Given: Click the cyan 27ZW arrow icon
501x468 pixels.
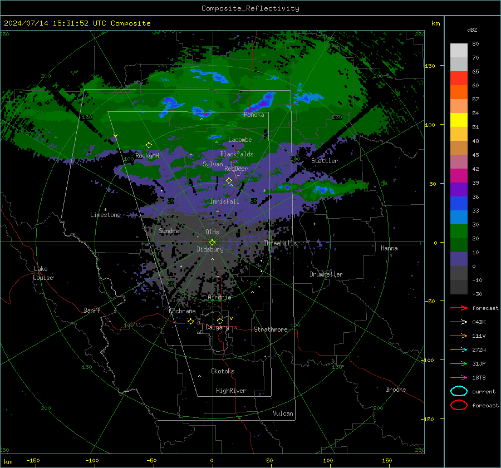Looking at the screenshot, I should tap(459, 350).
